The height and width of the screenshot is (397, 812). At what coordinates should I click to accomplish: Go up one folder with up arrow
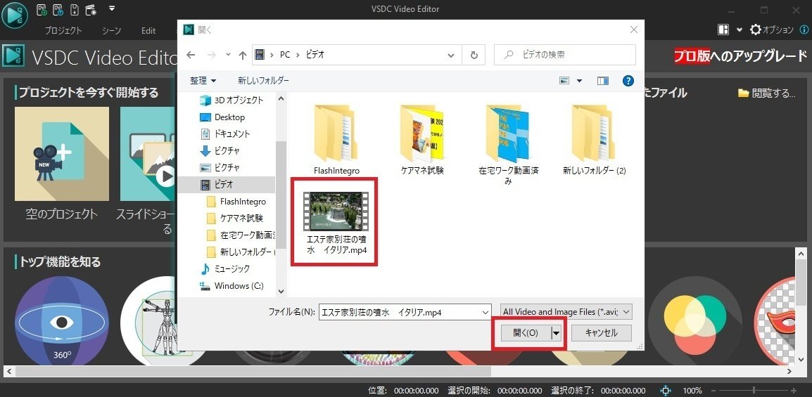click(x=242, y=55)
